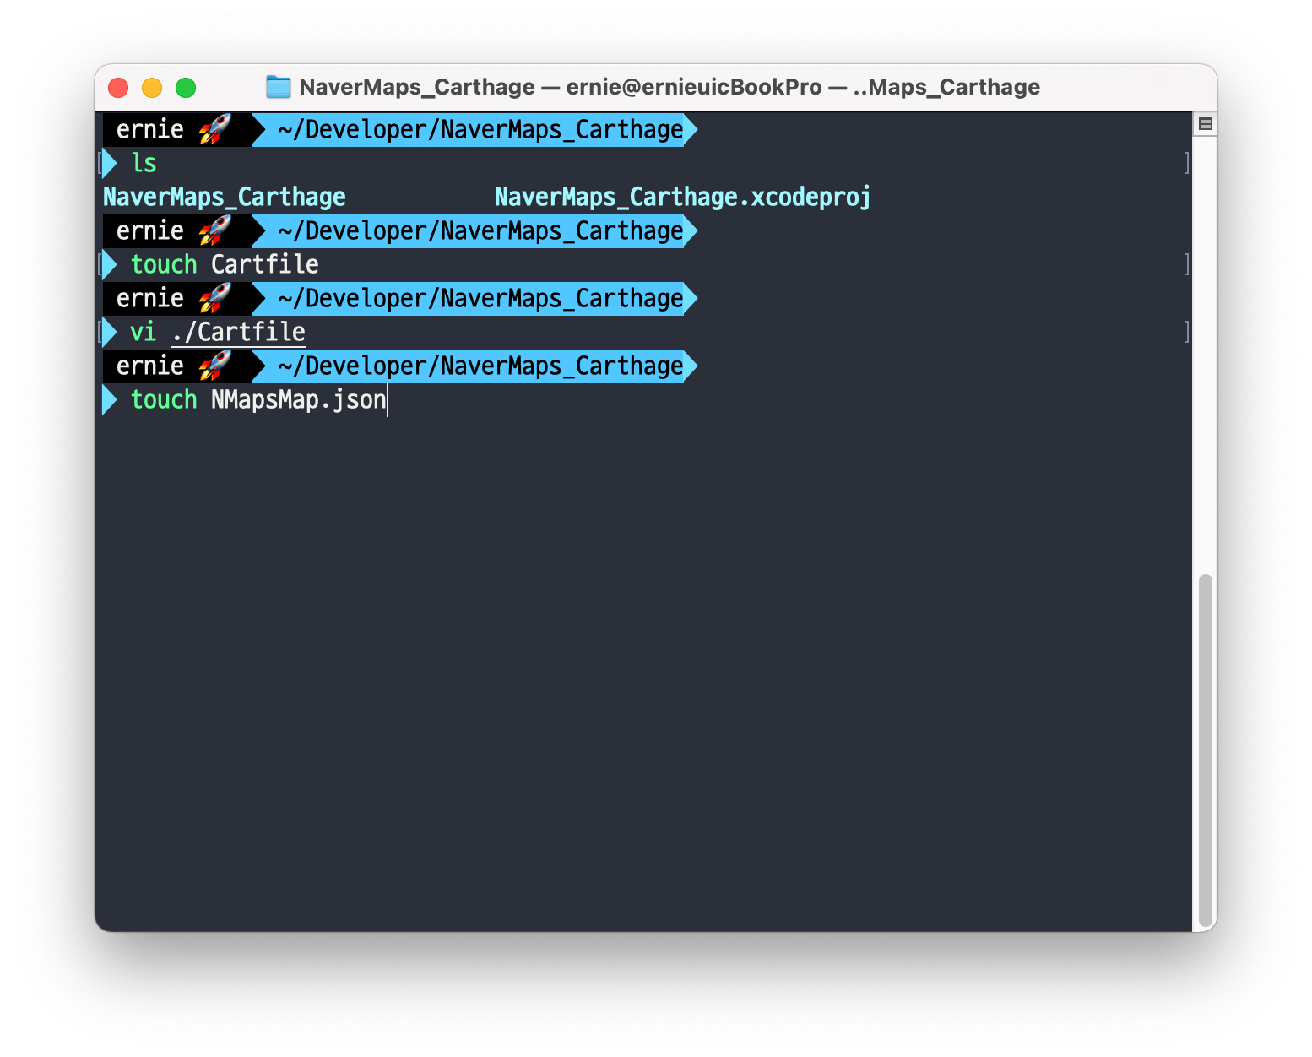
Task: Click the rocket emoji in last prompt
Action: [x=215, y=366]
